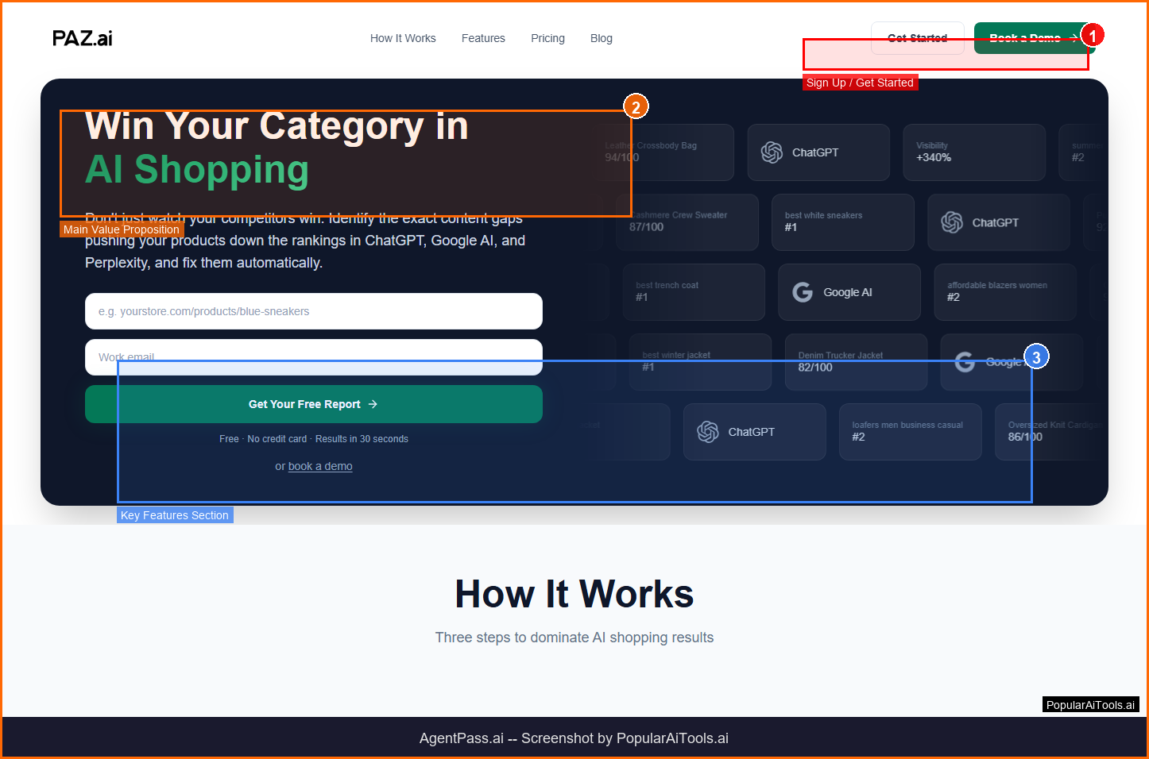
Task: Click the Google G icon near badge 3
Action: pyautogui.click(x=965, y=362)
